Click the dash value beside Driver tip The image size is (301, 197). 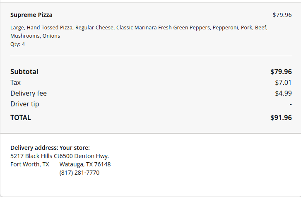point(291,104)
